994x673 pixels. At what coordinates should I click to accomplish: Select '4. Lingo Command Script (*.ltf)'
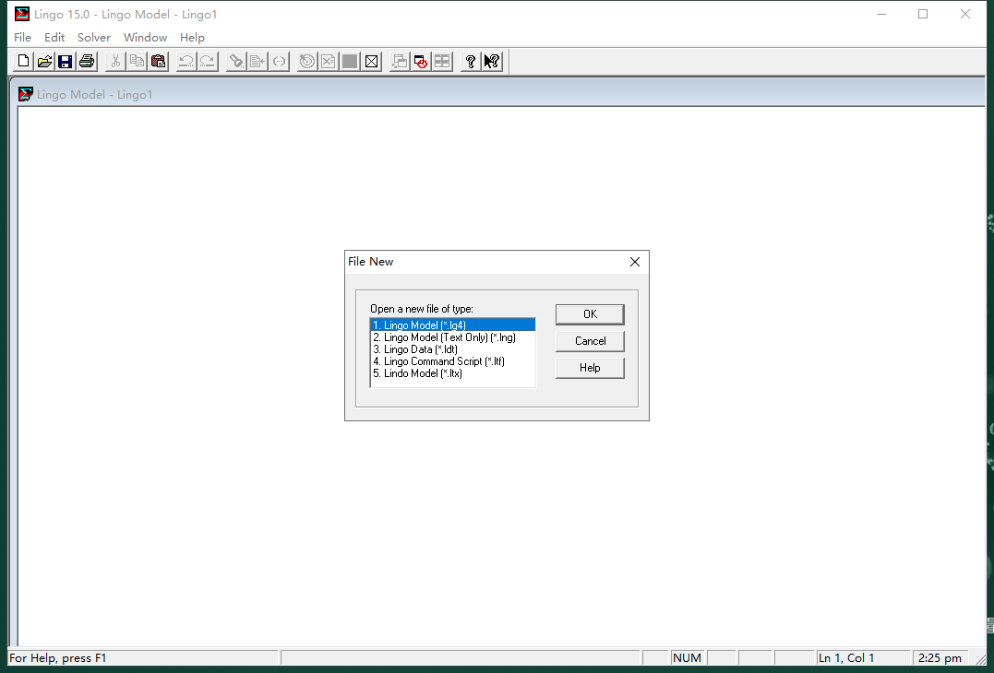(x=452, y=361)
